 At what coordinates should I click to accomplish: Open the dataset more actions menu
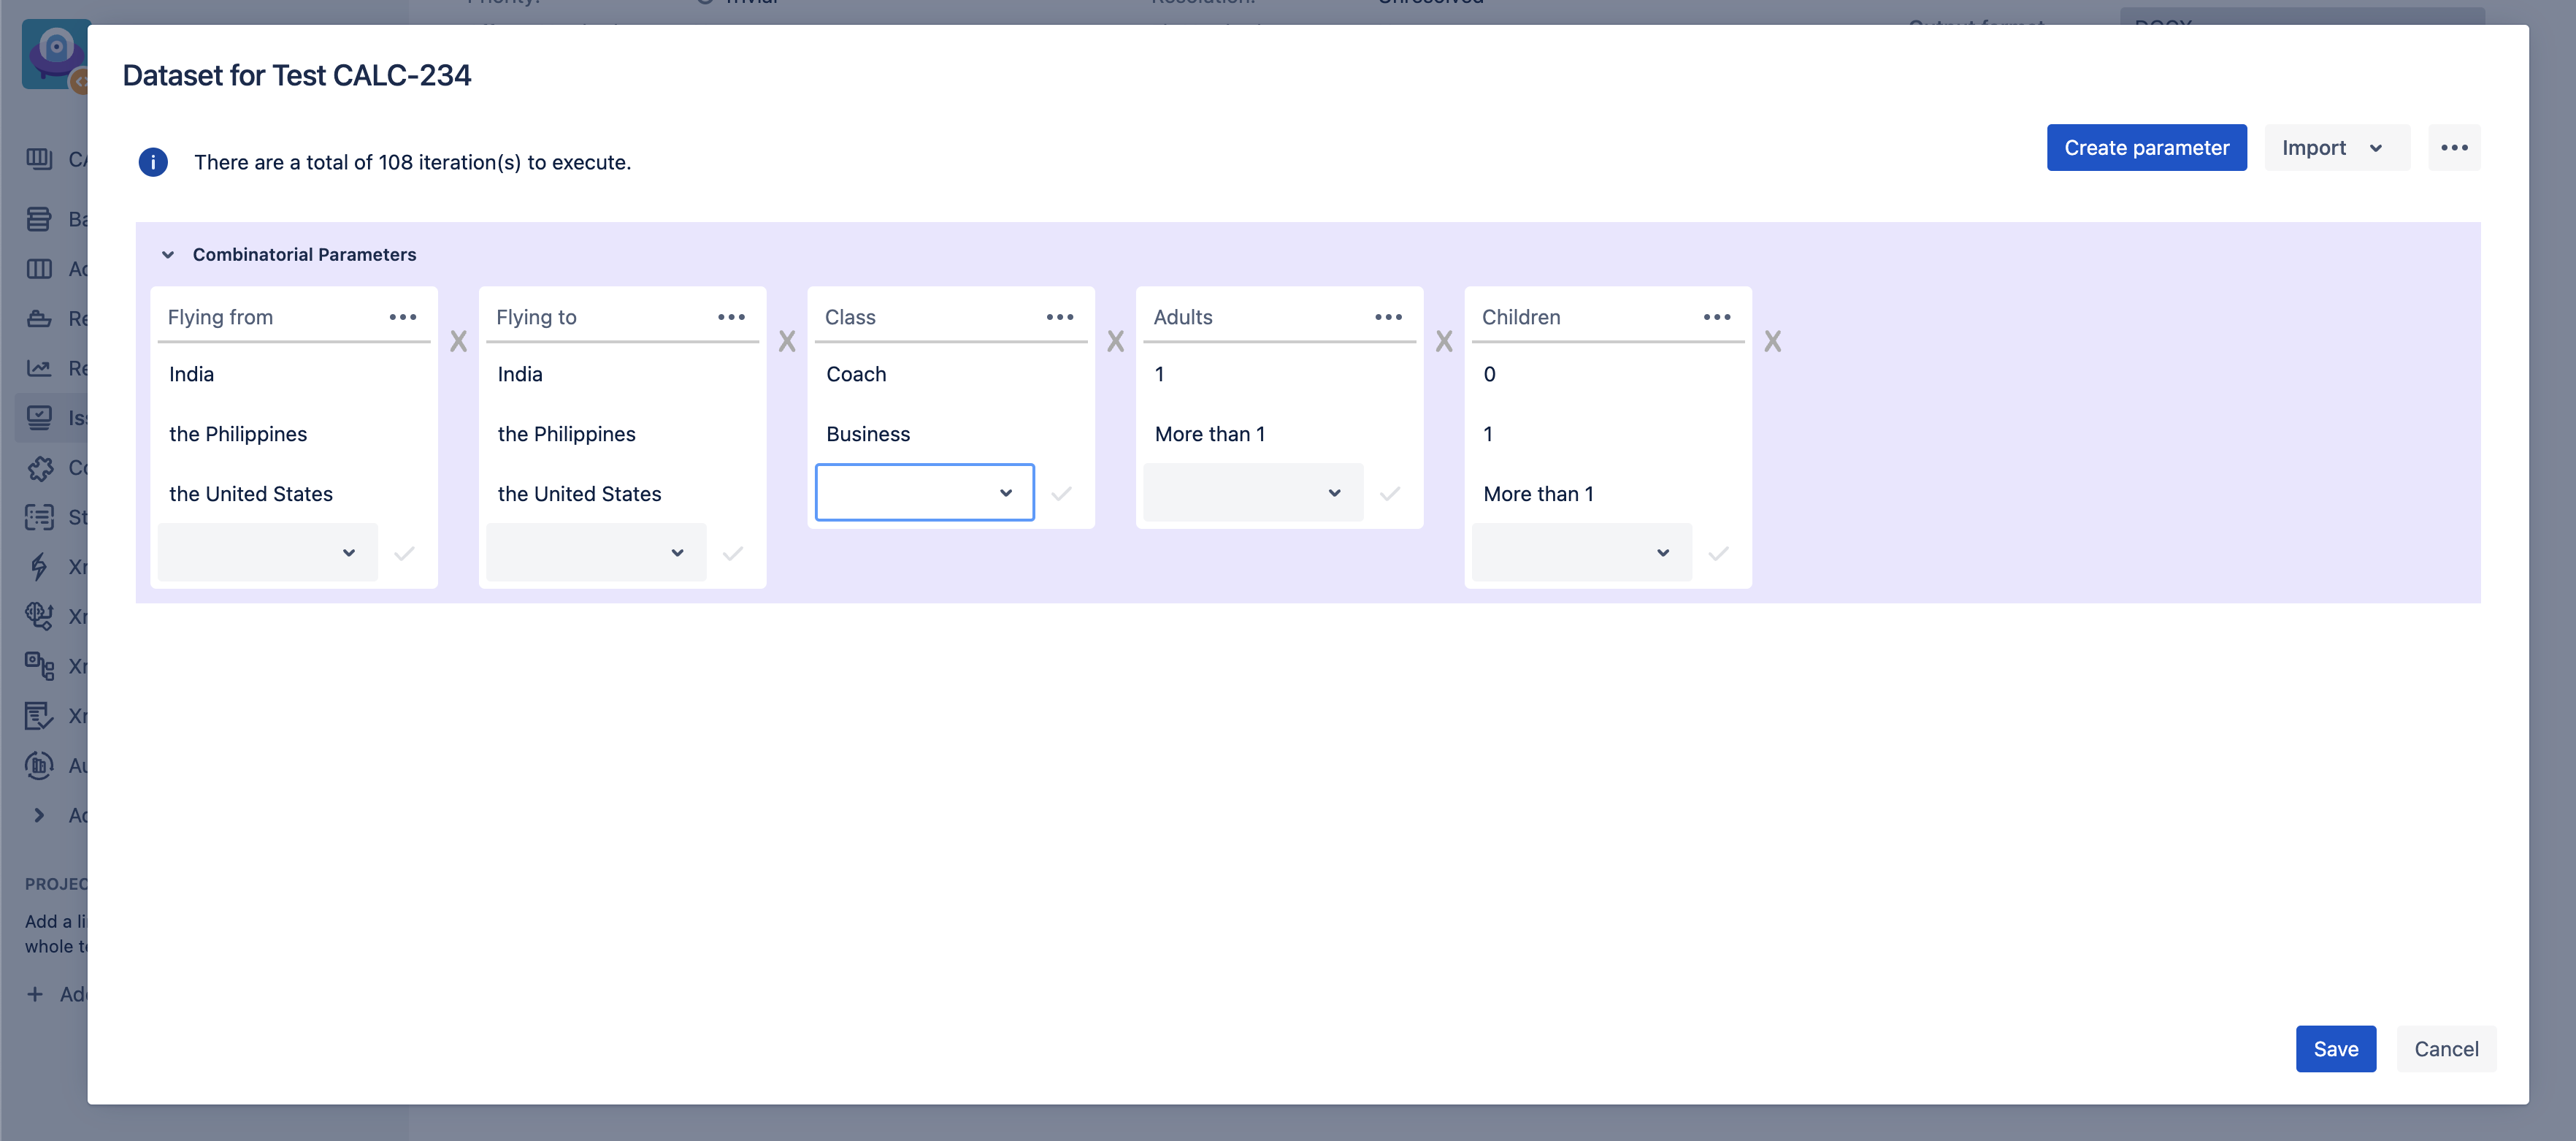click(x=2454, y=148)
